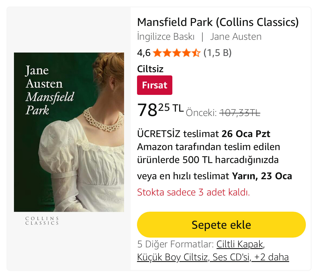318x276 pixels.
Task: Click the crossed-out 107,33TL previous price
Action: tap(240, 112)
